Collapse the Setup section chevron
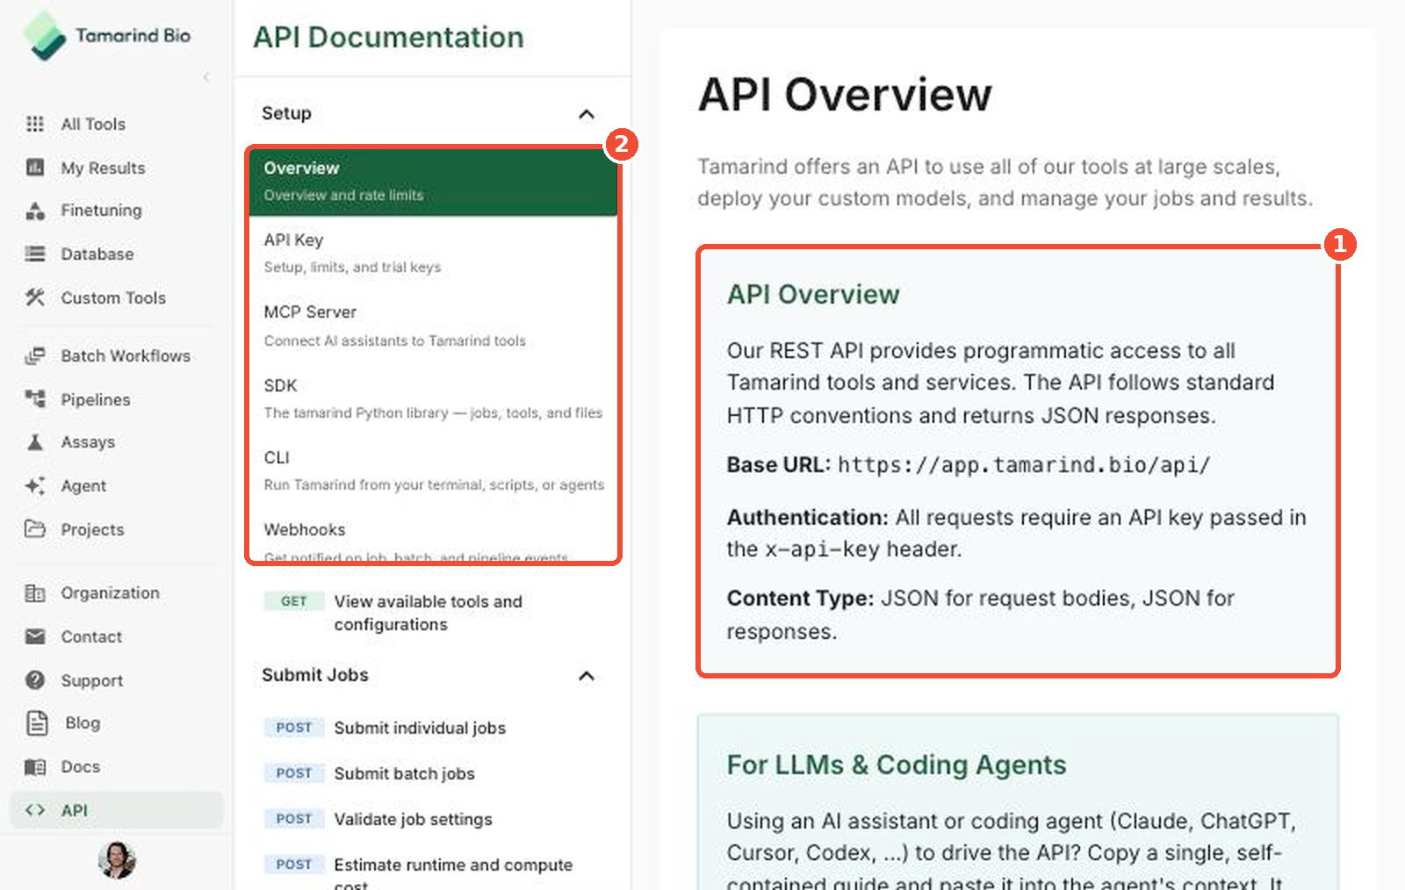Image resolution: width=1405 pixels, height=890 pixels. (x=587, y=114)
